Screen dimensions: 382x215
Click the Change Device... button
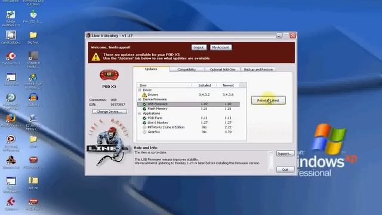coord(109,112)
